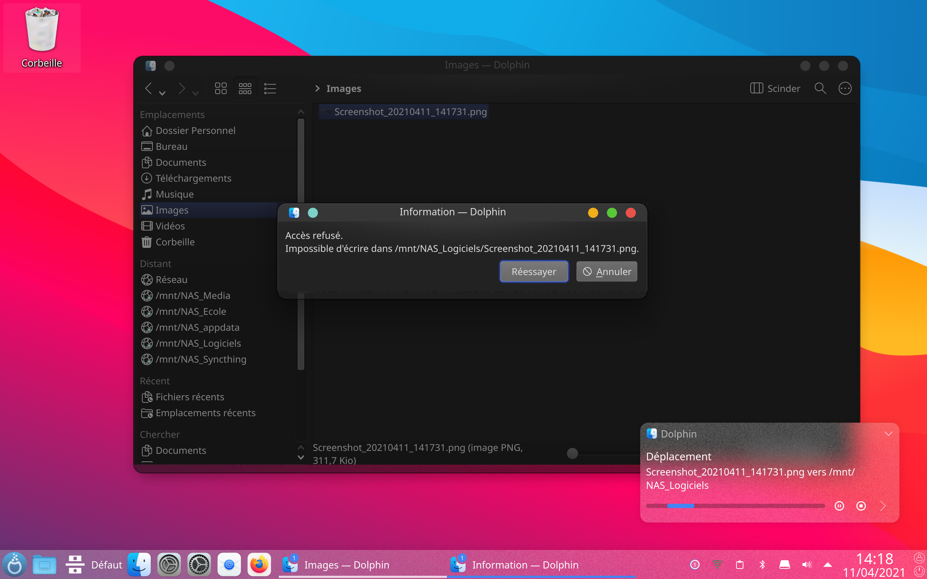
Task: Open back history dropdown arrow
Action: [163, 93]
